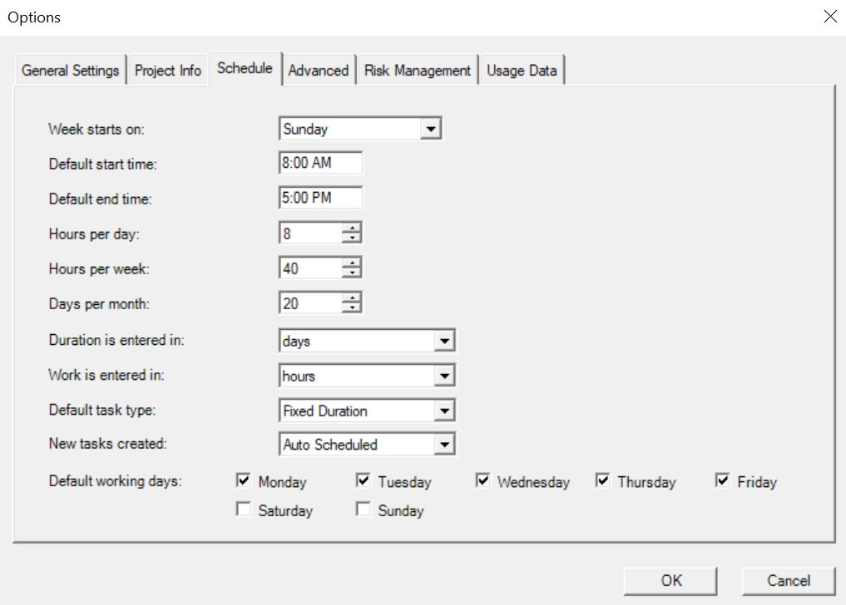Enable the Sunday working day checkbox
Screen dimensions: 846x605
363,510
